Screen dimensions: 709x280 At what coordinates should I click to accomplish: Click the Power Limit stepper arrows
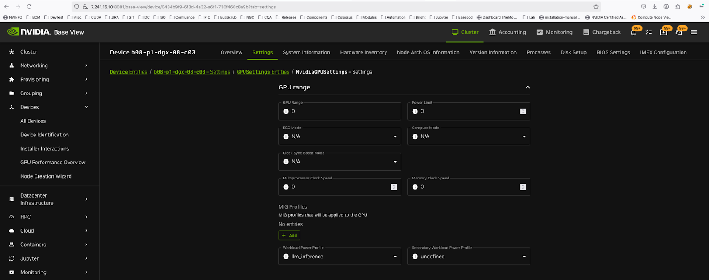tap(523, 112)
